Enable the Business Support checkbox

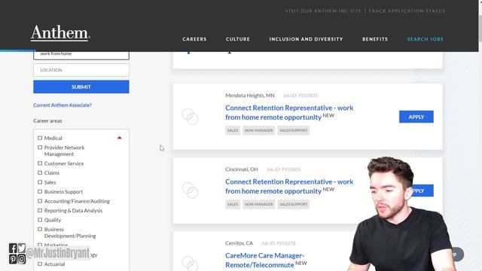(x=40, y=191)
